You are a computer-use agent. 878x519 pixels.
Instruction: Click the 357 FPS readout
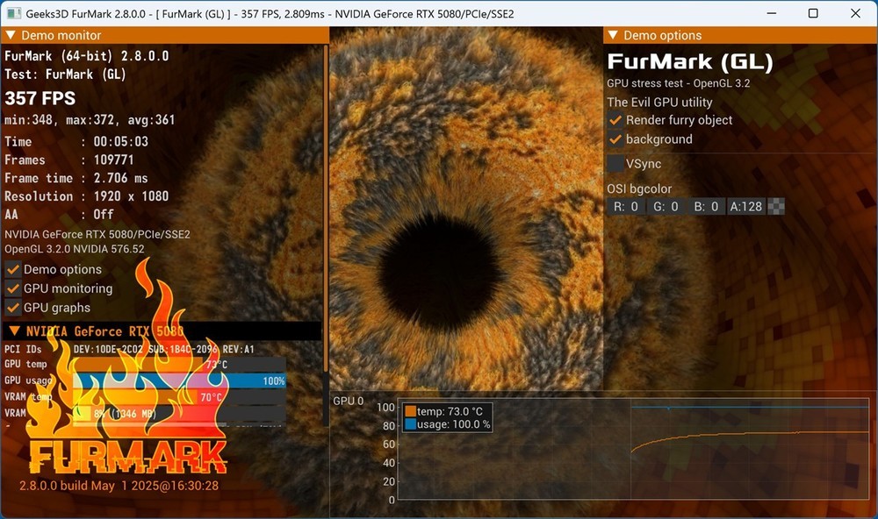pyautogui.click(x=40, y=98)
